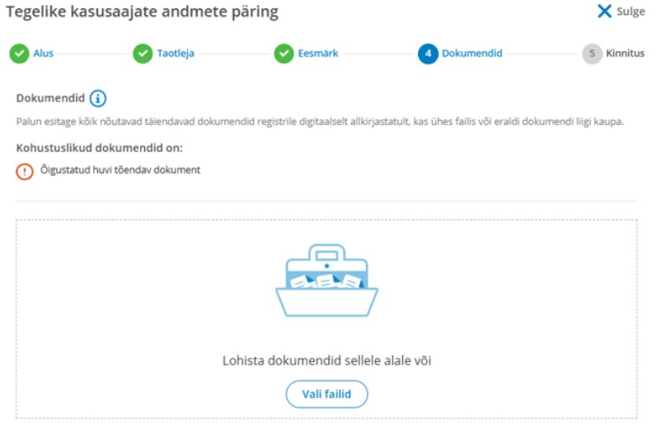This screenshot has width=655, height=433.
Task: Click the orange warning exclamation icon
Action: [24, 171]
